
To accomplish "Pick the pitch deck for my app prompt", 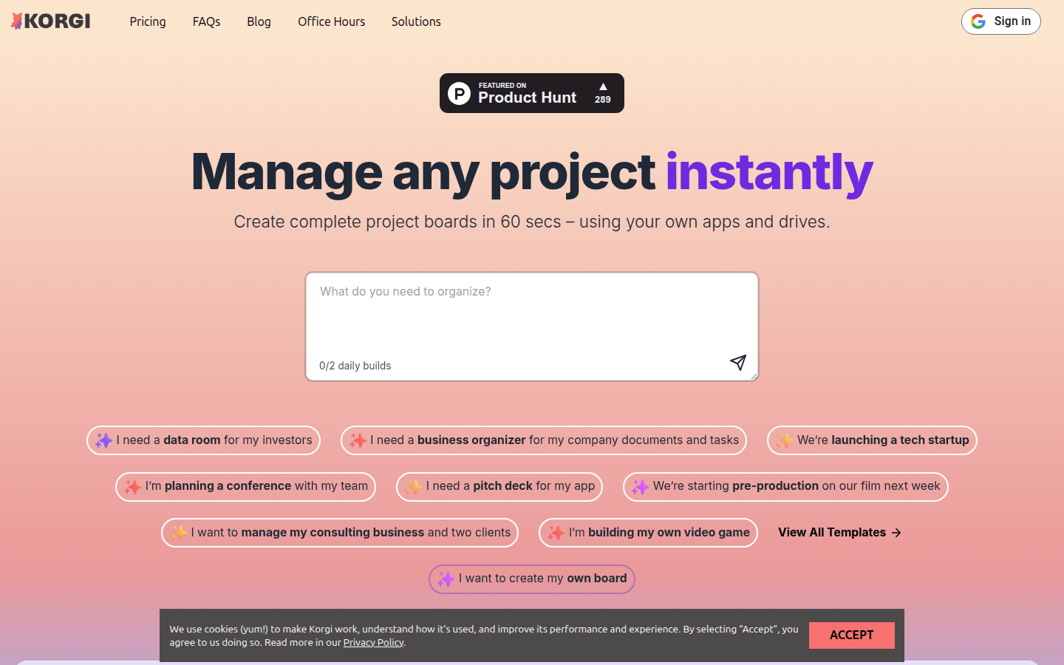I will coord(499,486).
